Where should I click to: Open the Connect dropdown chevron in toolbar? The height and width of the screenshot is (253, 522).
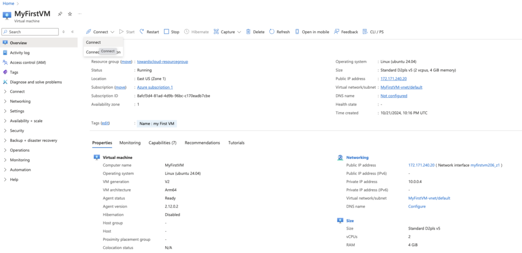(112, 32)
